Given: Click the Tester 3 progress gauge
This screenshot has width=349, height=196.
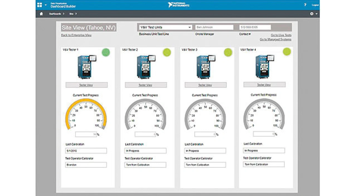Looking at the screenshot, I should (205, 114).
